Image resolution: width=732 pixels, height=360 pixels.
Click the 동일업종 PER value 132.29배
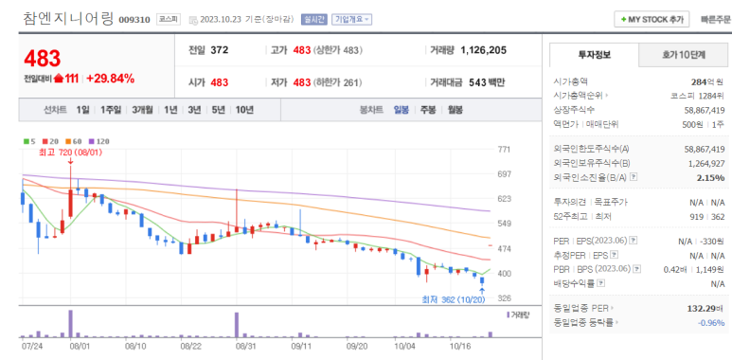[705, 308]
